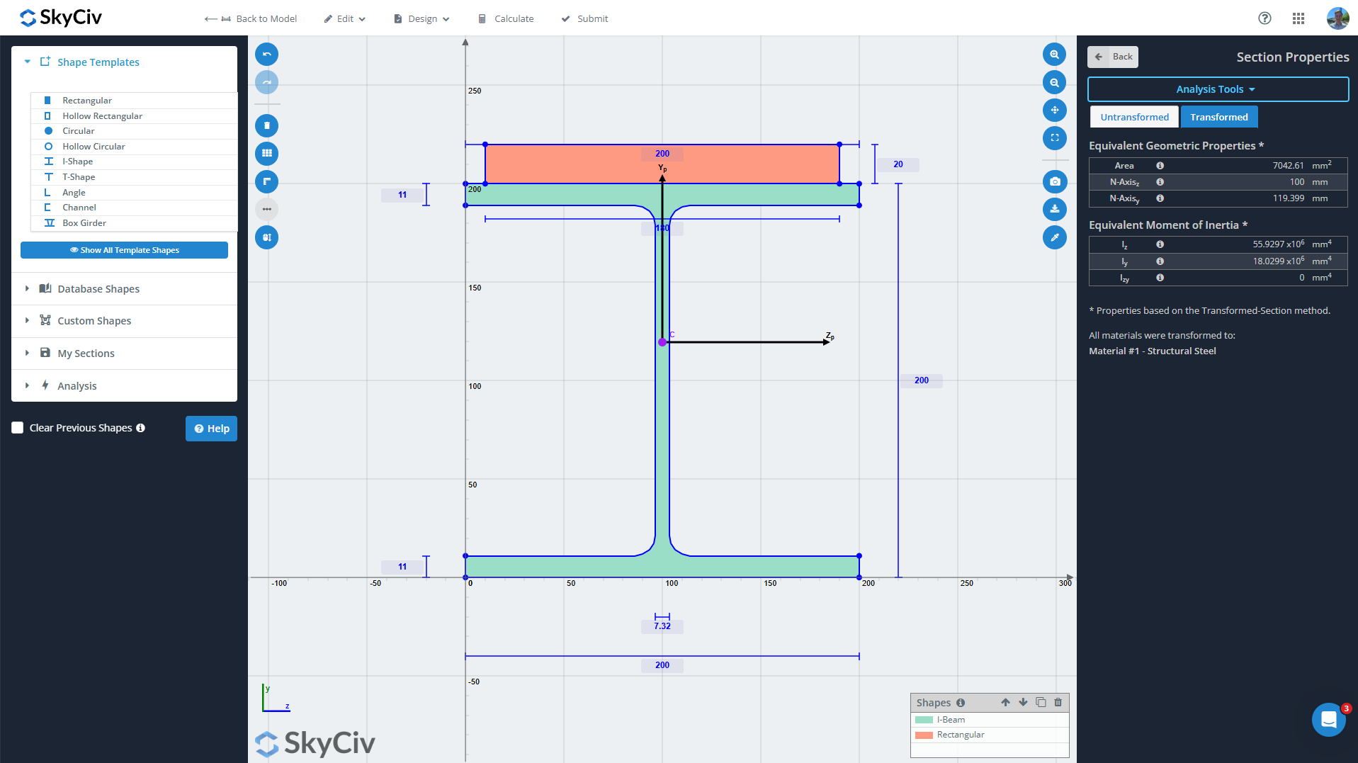Click the blue Help button
Screen dimensions: 1358x763
point(211,429)
